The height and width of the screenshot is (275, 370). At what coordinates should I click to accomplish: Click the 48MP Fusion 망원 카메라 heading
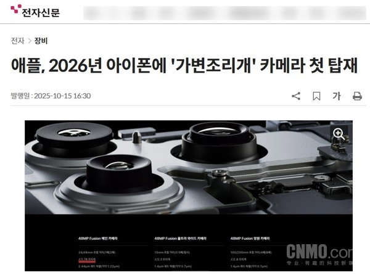(250, 239)
